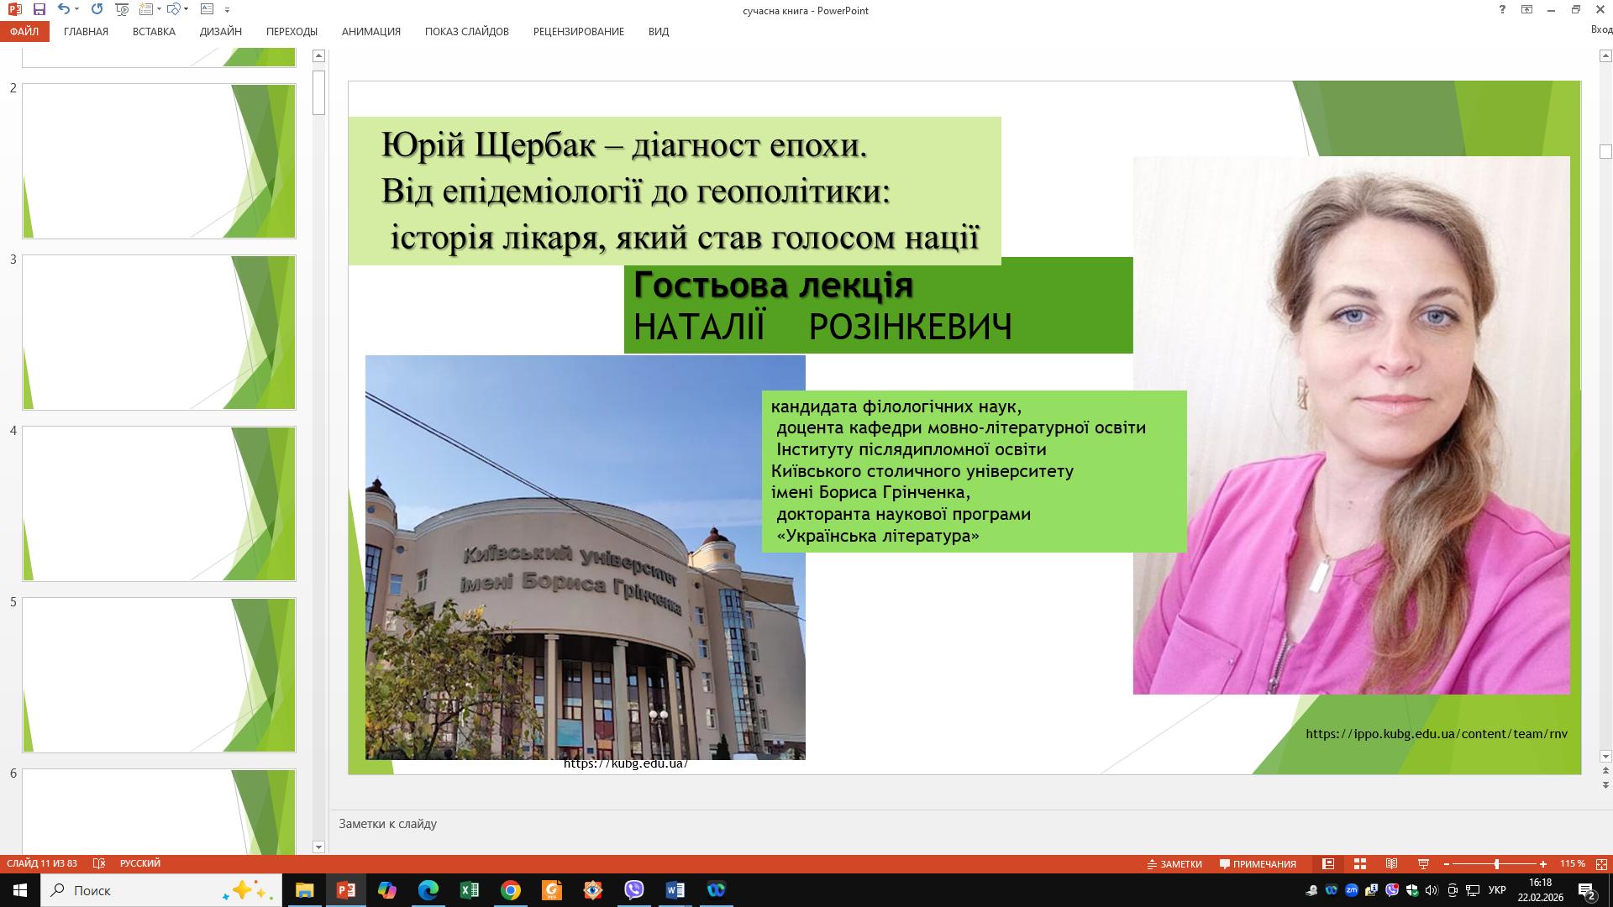Open the Undo history dropdown arrow
The image size is (1613, 907).
77,9
